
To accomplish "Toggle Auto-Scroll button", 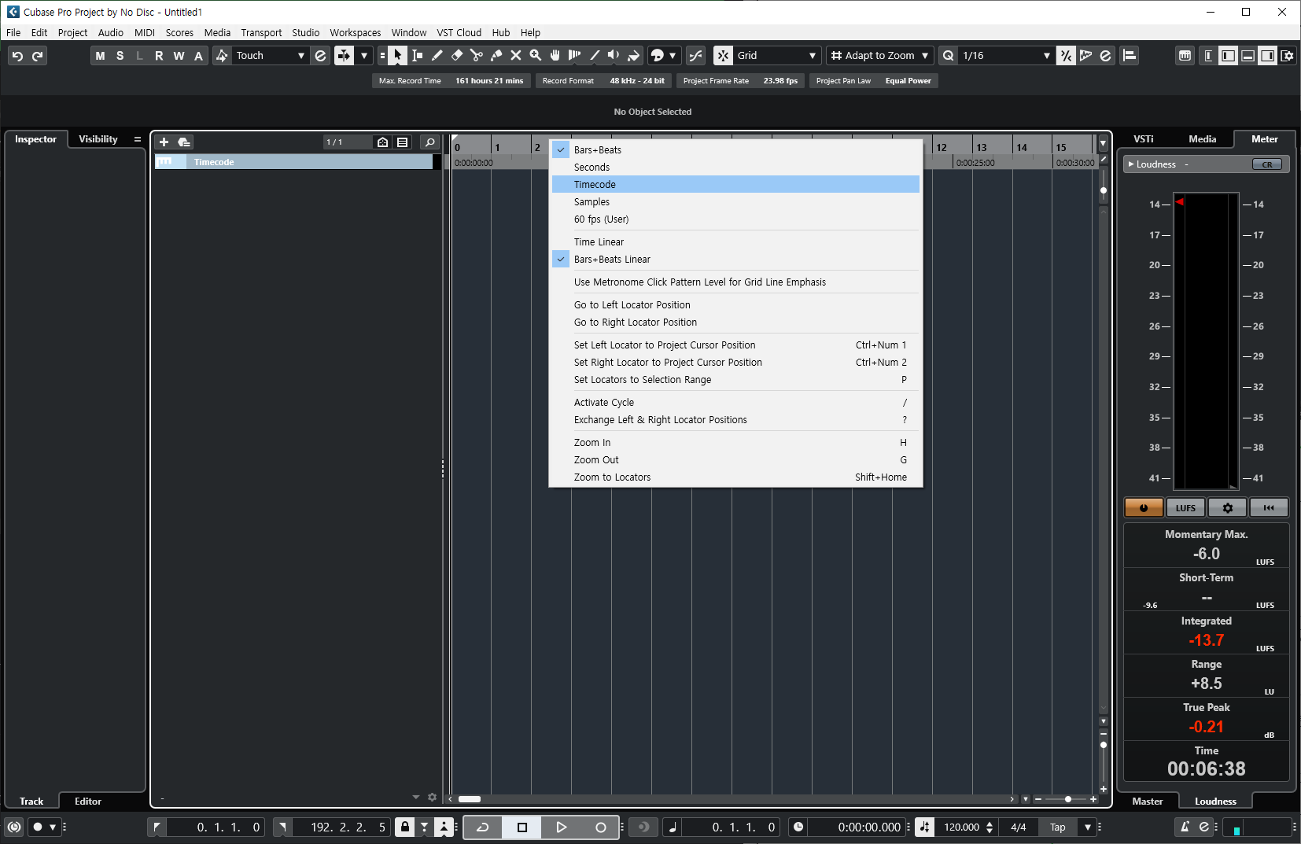I will [x=344, y=56].
